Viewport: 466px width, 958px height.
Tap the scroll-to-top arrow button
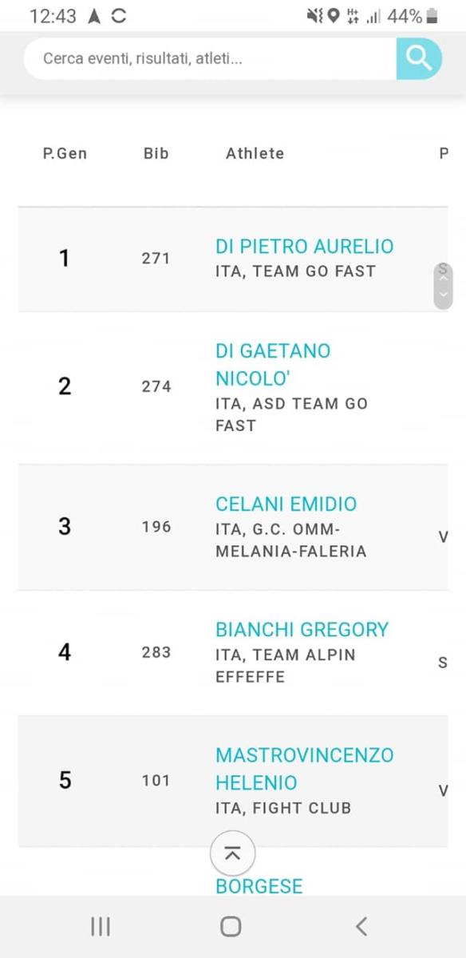[x=232, y=853]
